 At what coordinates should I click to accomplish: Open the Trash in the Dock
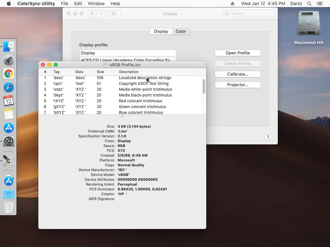pyautogui.click(x=9, y=208)
